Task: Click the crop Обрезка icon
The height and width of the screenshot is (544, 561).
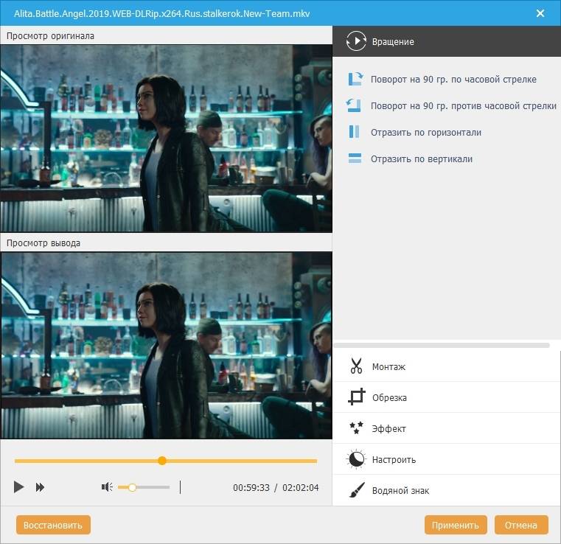Action: click(x=356, y=397)
